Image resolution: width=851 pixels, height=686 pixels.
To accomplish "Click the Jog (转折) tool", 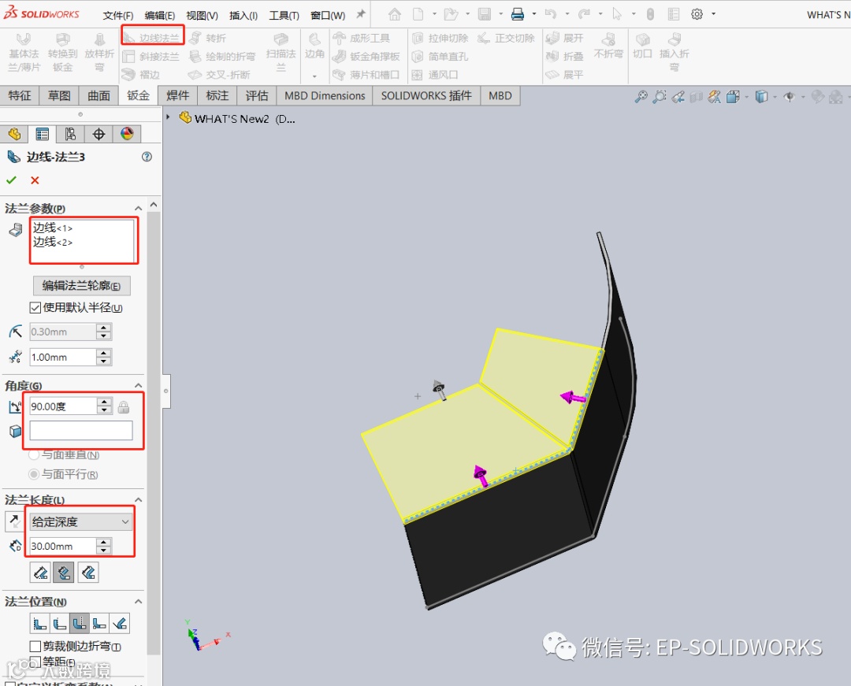I will click(x=208, y=38).
